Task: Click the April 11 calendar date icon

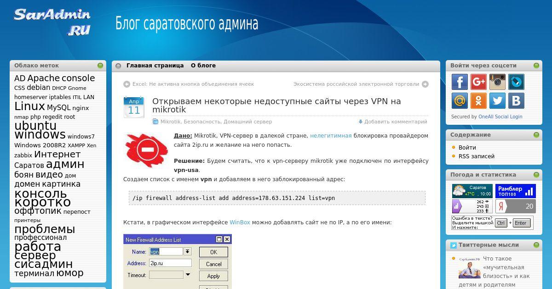Action: click(x=134, y=107)
